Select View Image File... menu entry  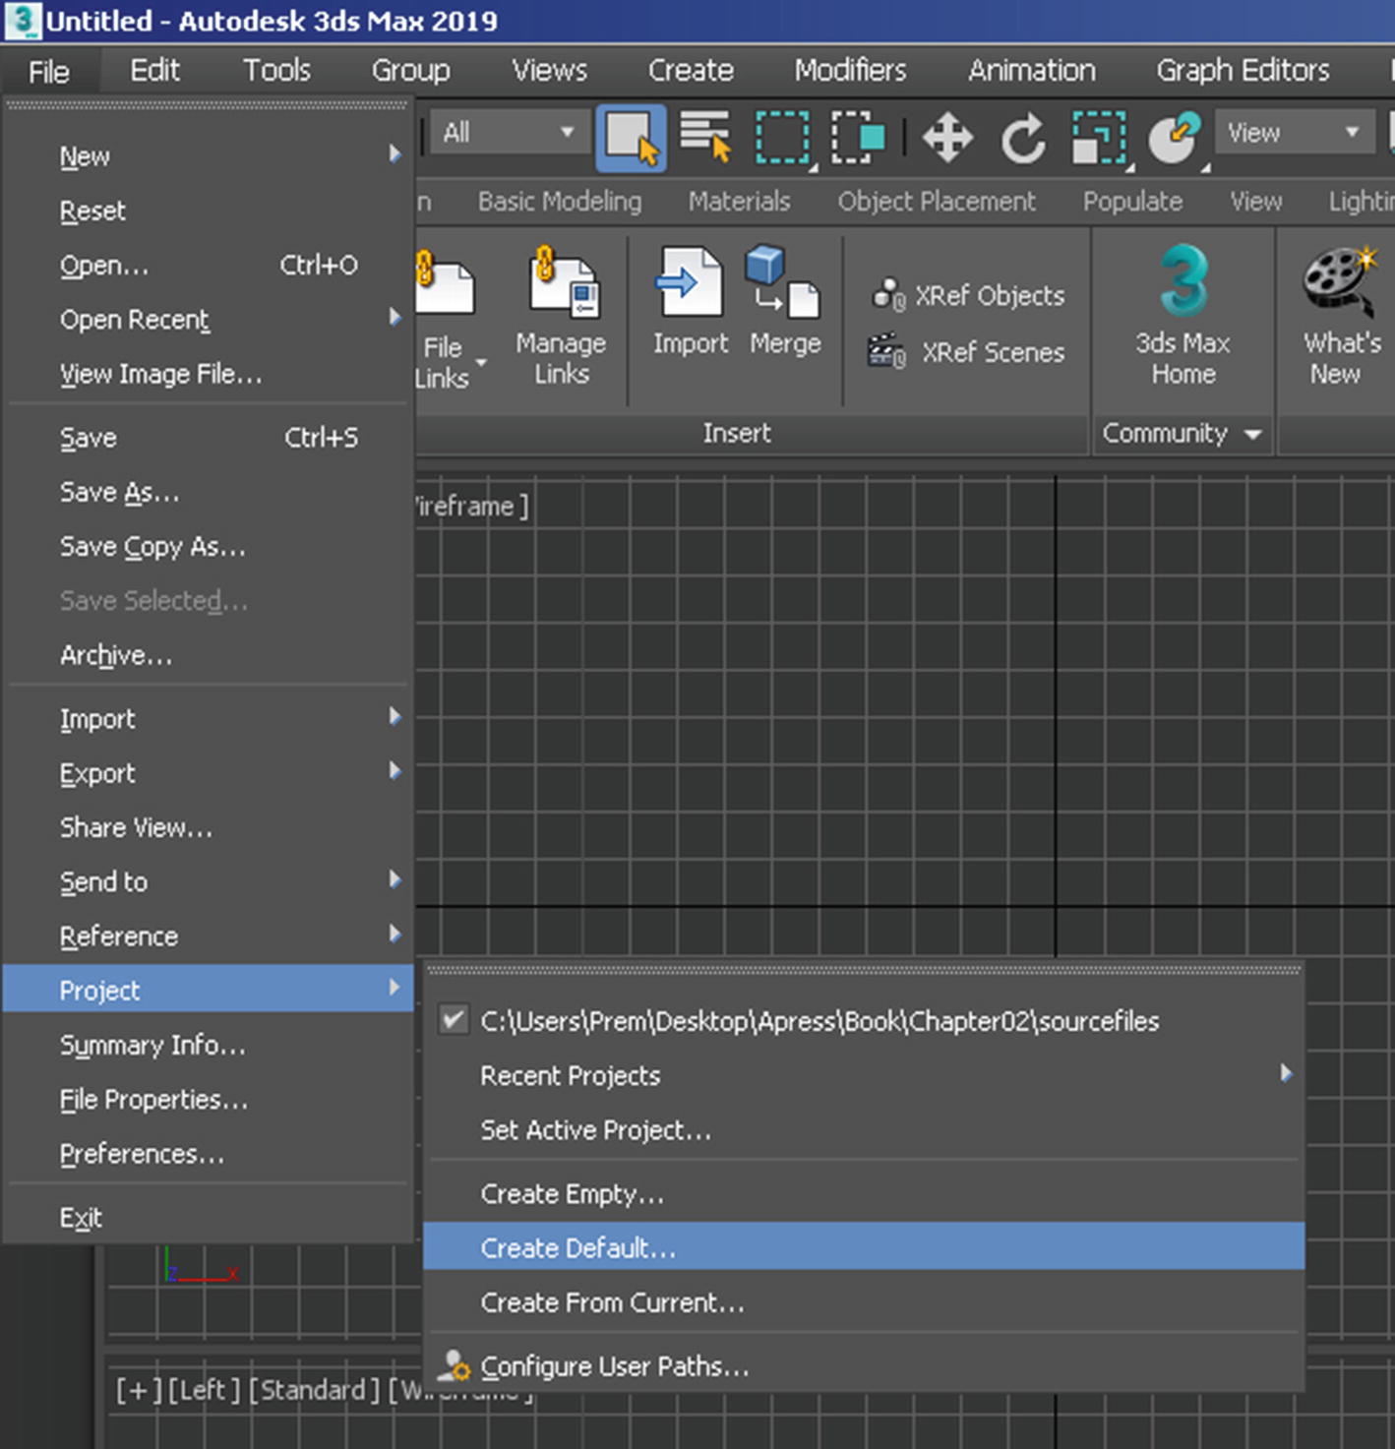(209, 374)
